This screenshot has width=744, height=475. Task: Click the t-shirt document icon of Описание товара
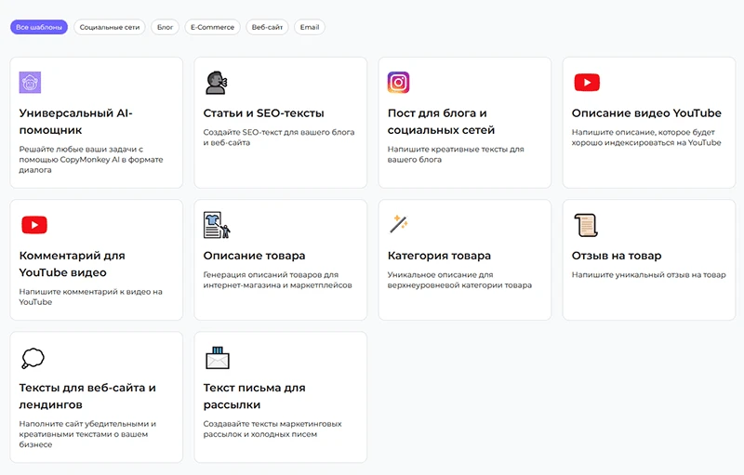coord(217,225)
